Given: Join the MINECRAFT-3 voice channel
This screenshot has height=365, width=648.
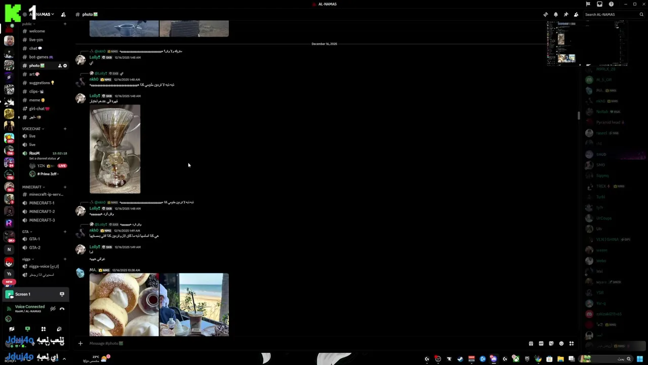Looking at the screenshot, I should coord(44,220).
